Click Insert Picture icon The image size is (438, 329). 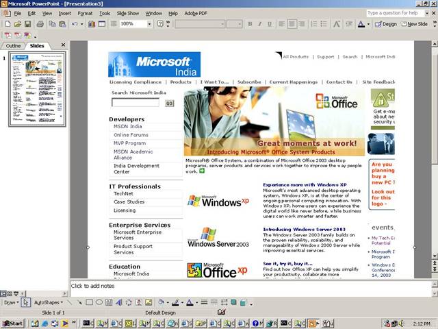[149, 302]
